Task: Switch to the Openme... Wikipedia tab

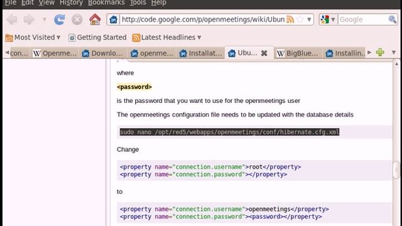Action: tap(55, 53)
